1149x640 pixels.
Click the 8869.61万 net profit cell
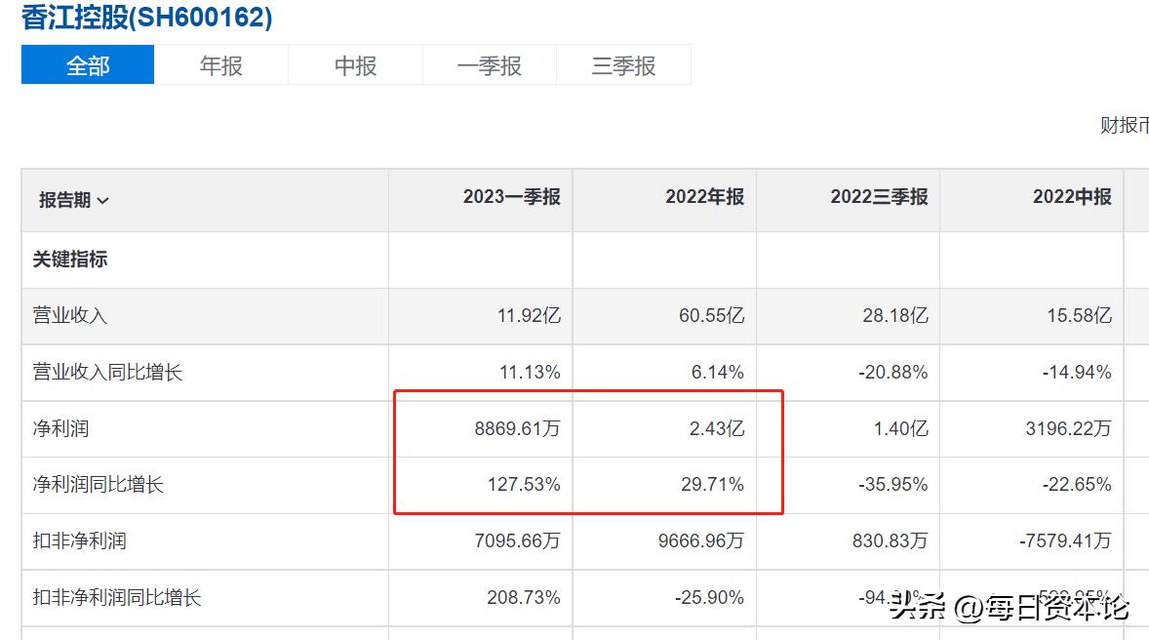pyautogui.click(x=517, y=428)
